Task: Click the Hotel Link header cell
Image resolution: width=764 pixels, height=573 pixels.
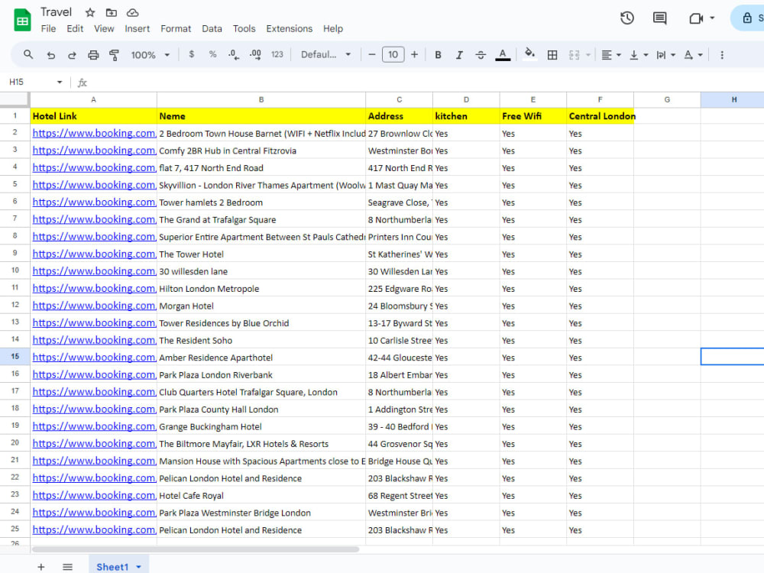Action: coord(93,116)
